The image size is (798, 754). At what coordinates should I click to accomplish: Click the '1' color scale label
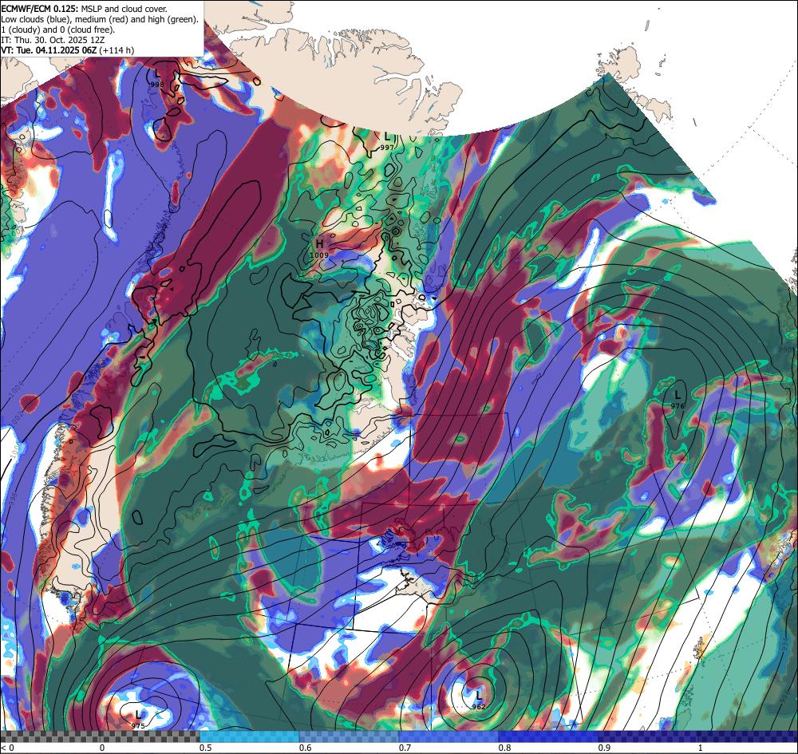[x=701, y=748]
